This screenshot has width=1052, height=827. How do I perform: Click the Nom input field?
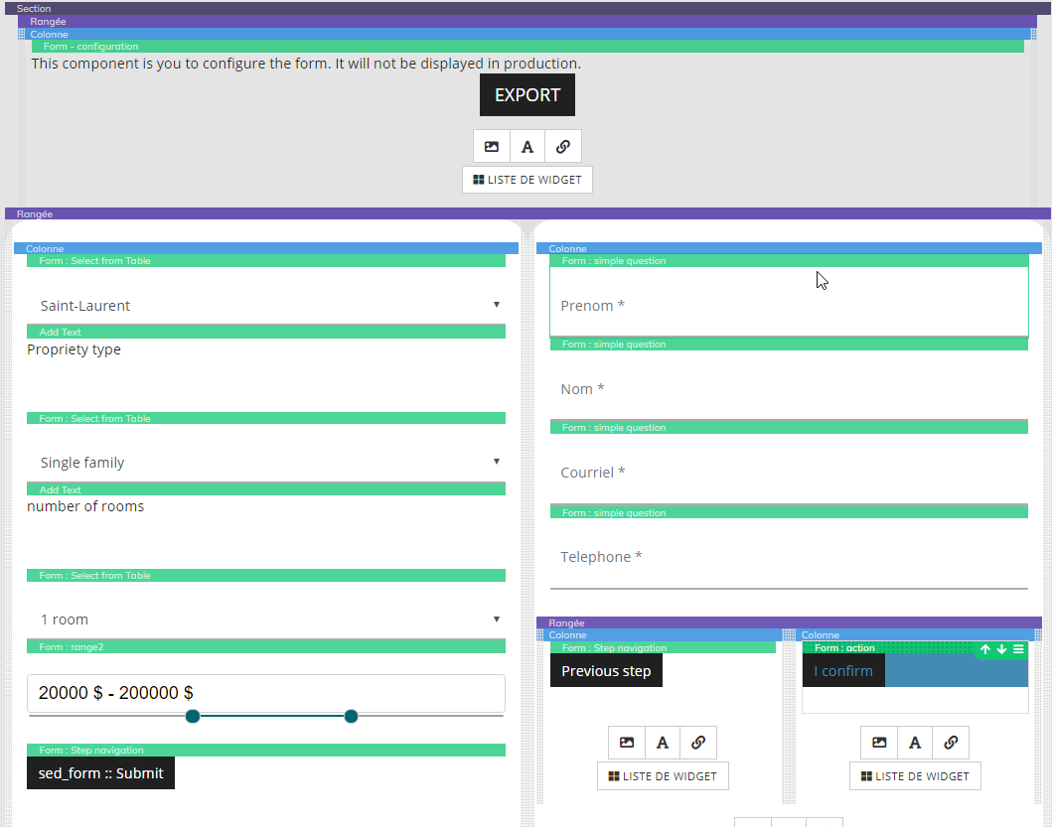click(x=789, y=389)
